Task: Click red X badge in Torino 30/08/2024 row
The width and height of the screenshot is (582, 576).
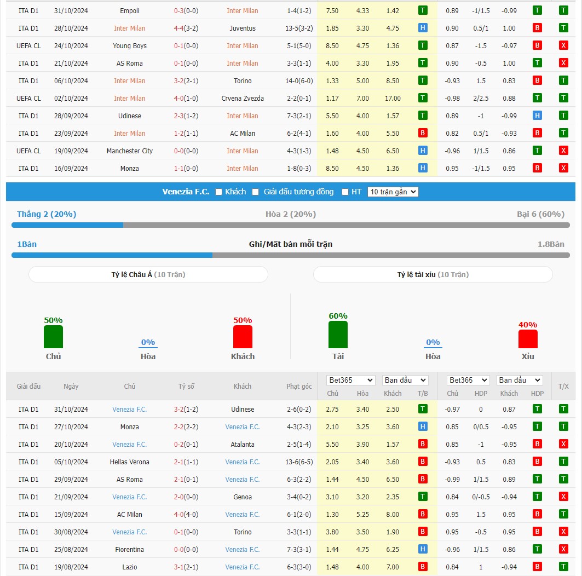Action: coord(563,532)
